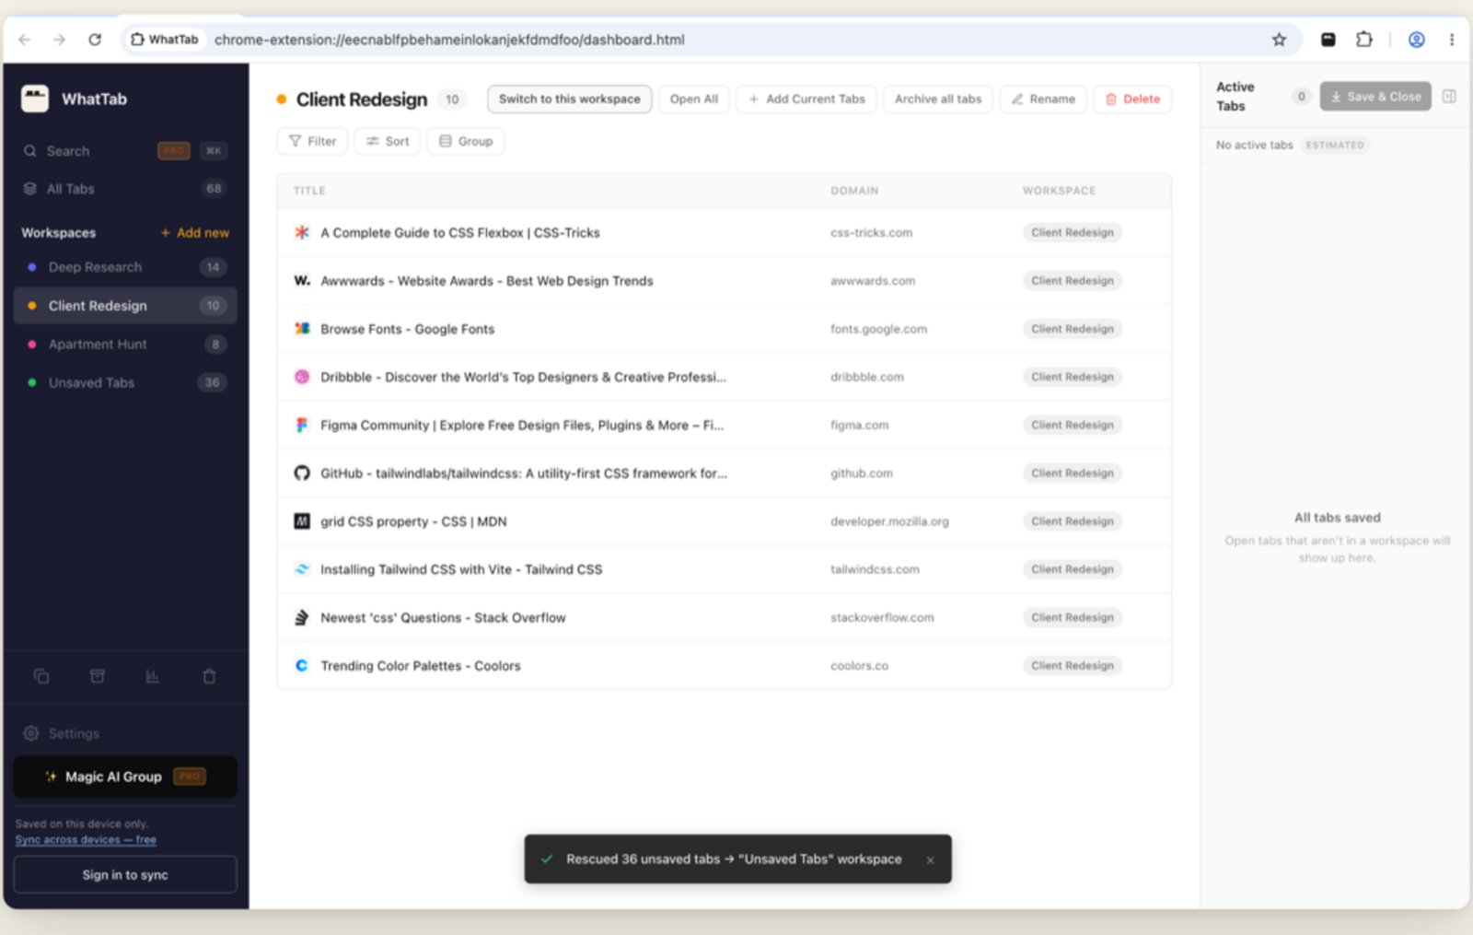Click the GitHub favicon icon
Image resolution: width=1473 pixels, height=935 pixels.
click(302, 473)
